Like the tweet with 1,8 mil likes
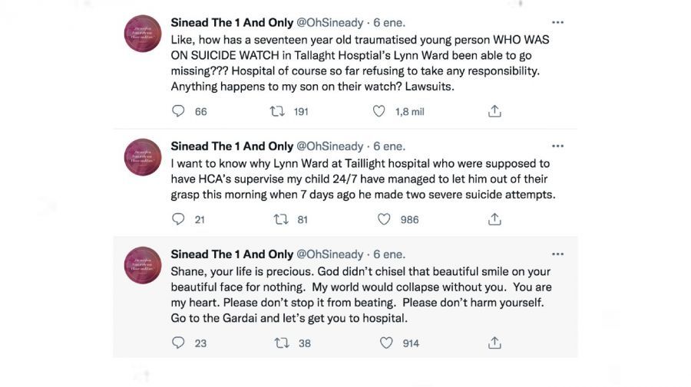The height and width of the screenshot is (387, 691). (x=379, y=111)
